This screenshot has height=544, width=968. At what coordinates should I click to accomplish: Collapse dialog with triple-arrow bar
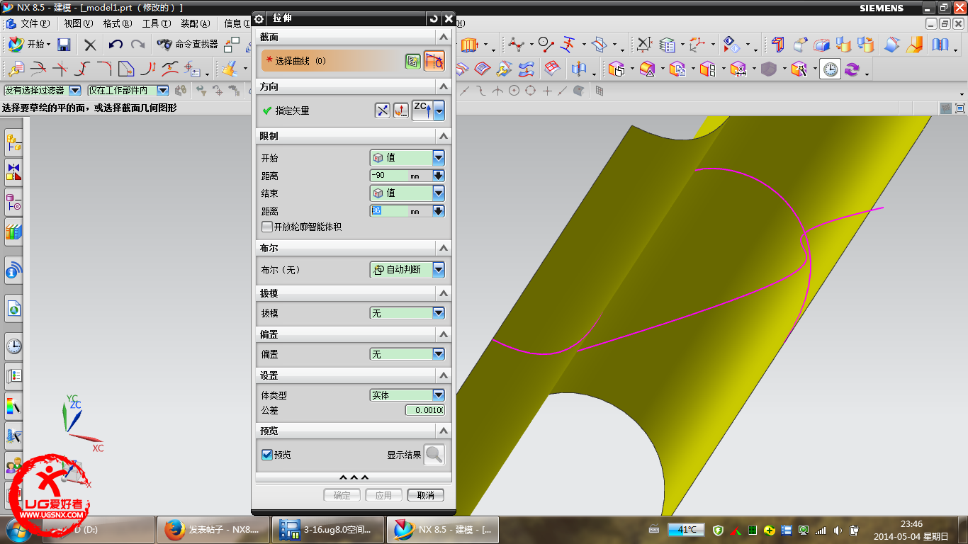coord(354,477)
